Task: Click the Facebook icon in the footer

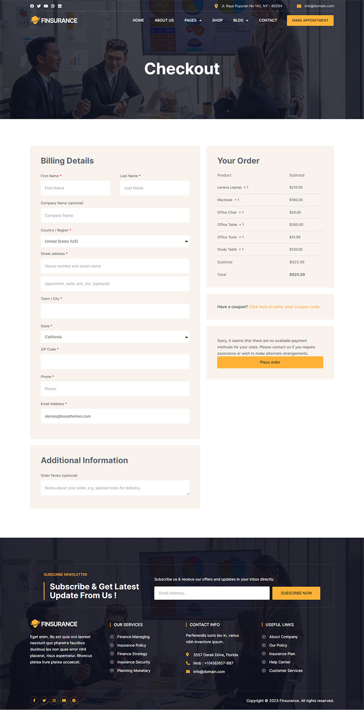Action: (x=34, y=700)
